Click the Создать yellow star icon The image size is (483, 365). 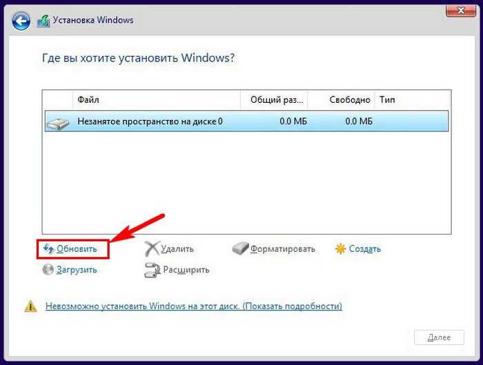(x=341, y=249)
